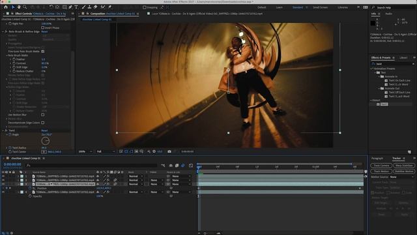Switch to the Small Screen workspace
This screenshot has width=417, height=235.
pyautogui.click(x=320, y=7)
